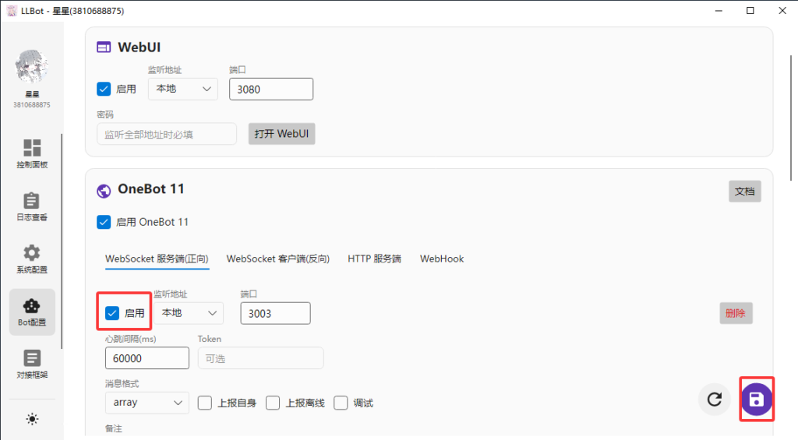Close the LLBot window
798x440 pixels.
tap(782, 11)
